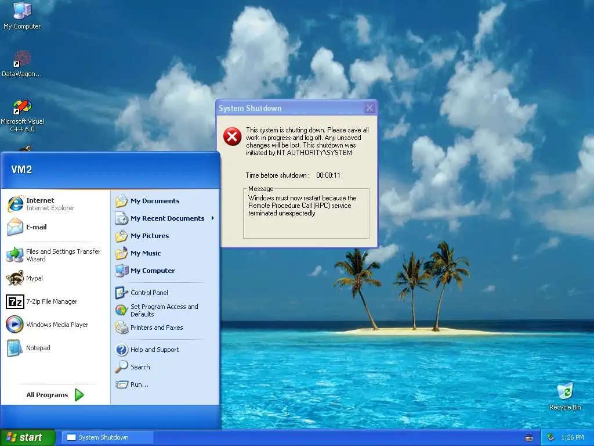Open Set Program Access and Defaults label

click(x=164, y=310)
